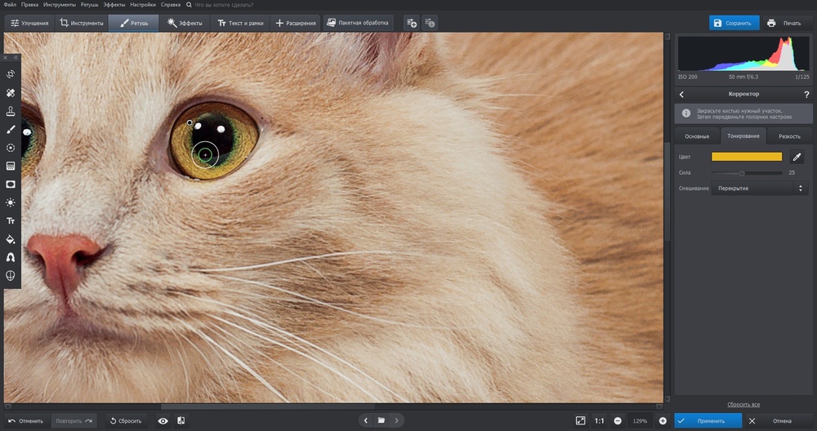Collapse the left tool panel with double chevron
Viewport: 817px width, 431px height.
[16, 58]
